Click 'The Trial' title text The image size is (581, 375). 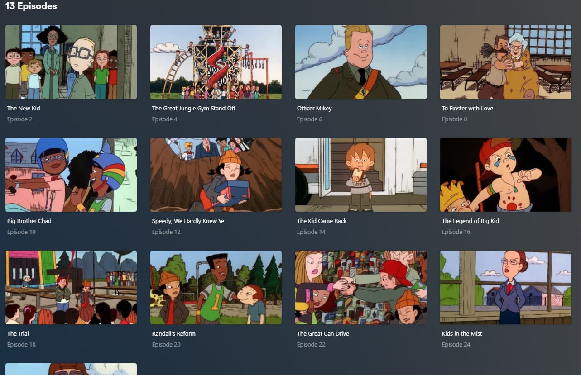tap(18, 334)
